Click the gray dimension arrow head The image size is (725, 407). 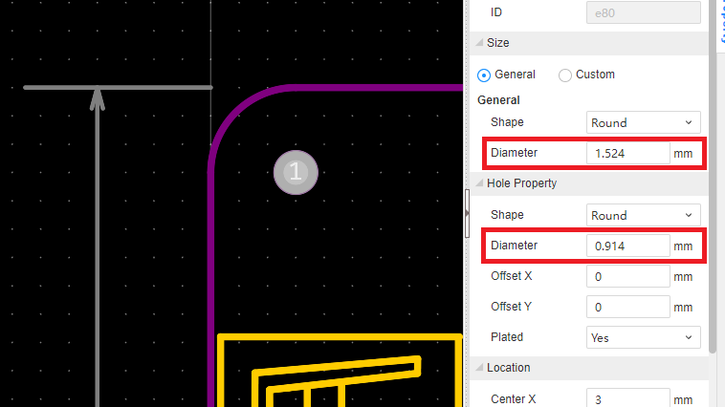pos(97,96)
